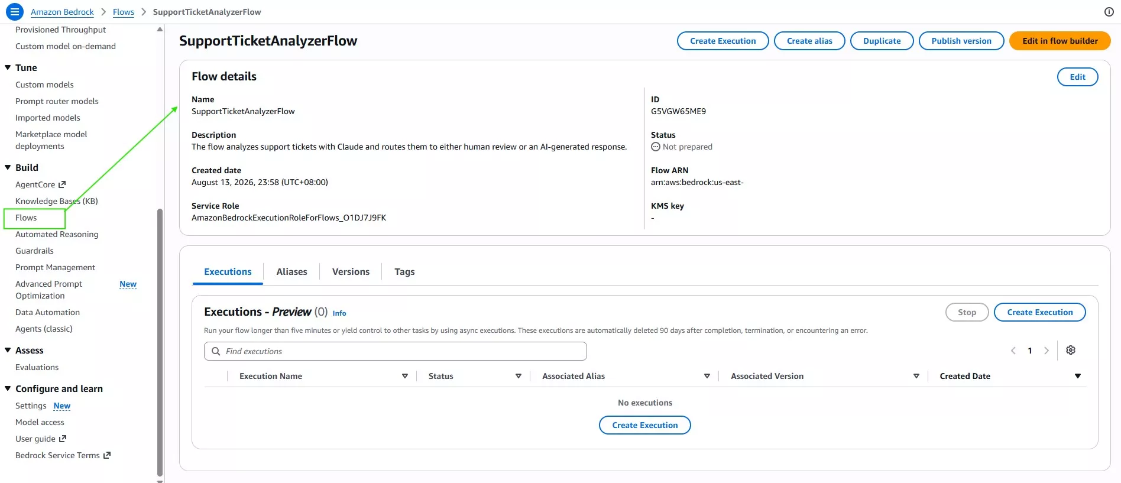The height and width of the screenshot is (483, 1121).
Task: Click the Stop executions button
Action: 967,312
